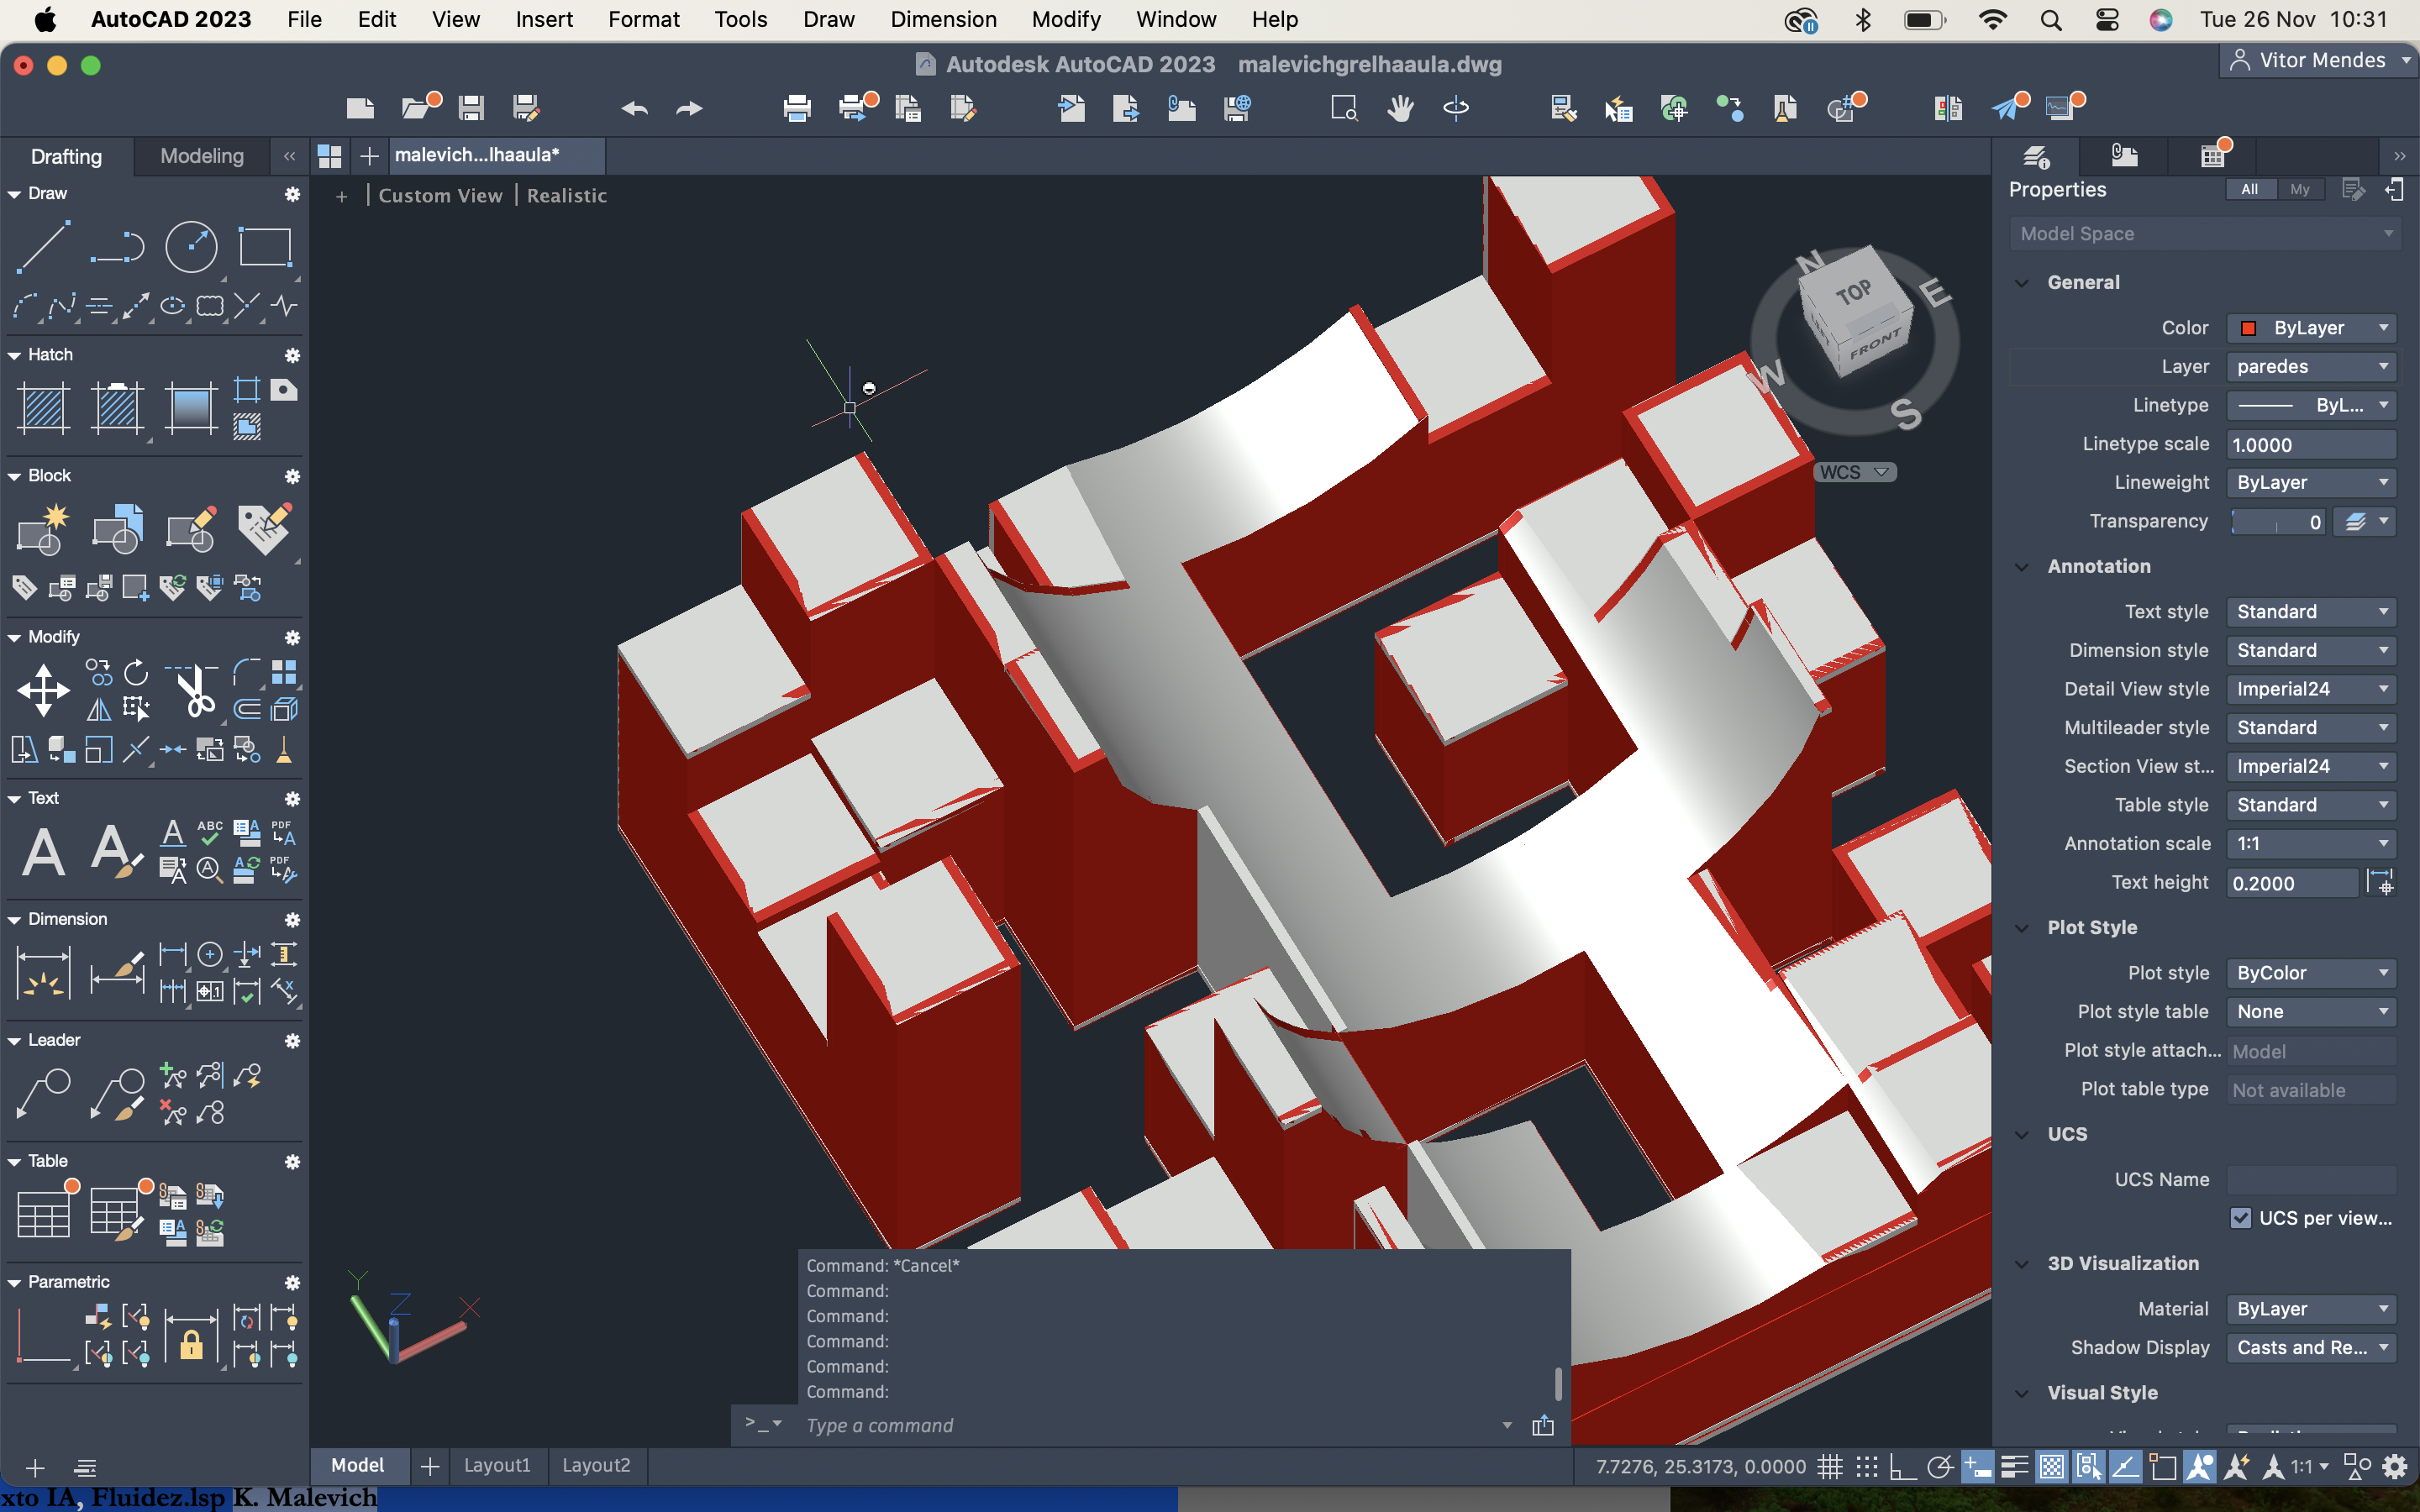Open the Layers panel icon in sidebar
The width and height of the screenshot is (2420, 1512).
coord(2036,156)
